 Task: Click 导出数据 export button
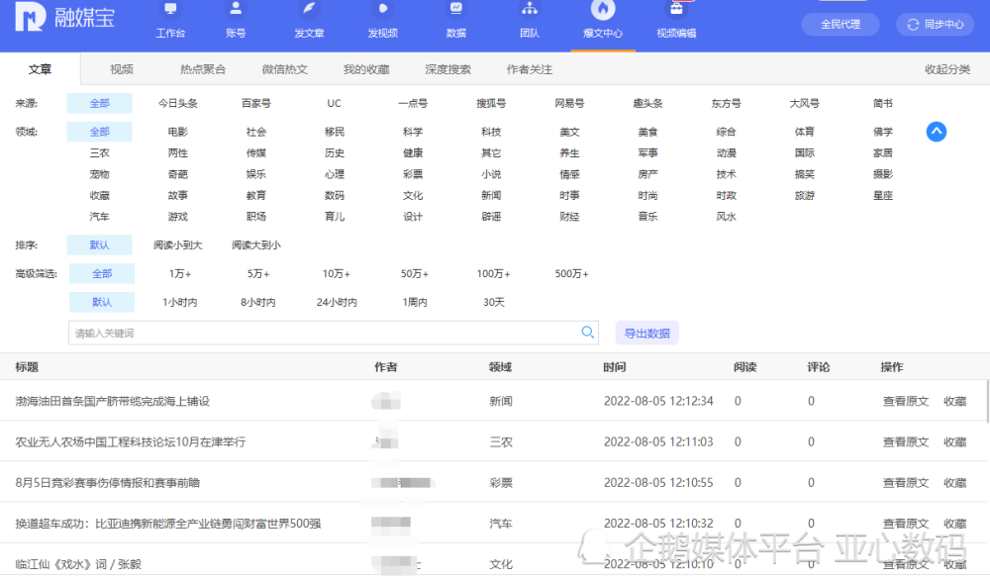pos(647,334)
